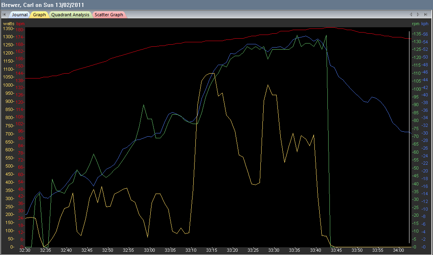This screenshot has width=433, height=255.
Task: Click the yellow watts axis label
Action: tap(9, 24)
